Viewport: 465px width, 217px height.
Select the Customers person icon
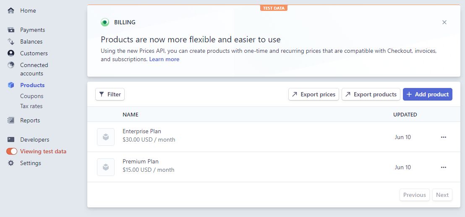11,53
